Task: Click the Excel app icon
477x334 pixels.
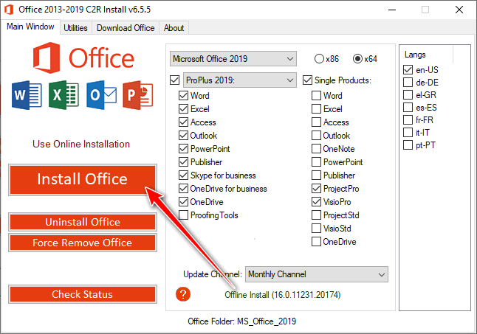Action: click(62, 96)
